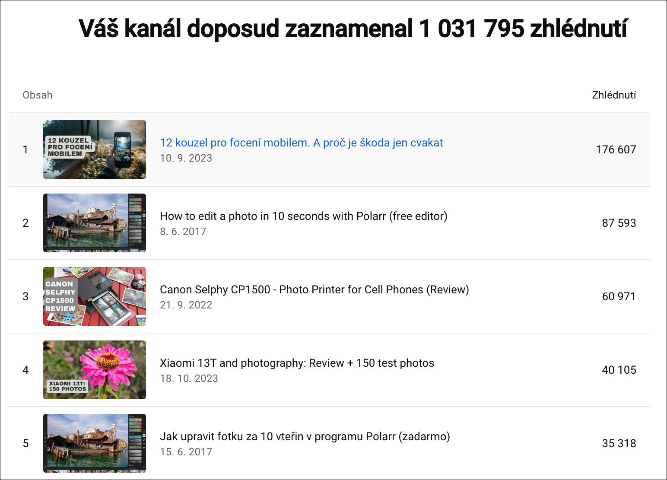
Task: Click the Zhlédnutí column header
Action: (x=614, y=95)
